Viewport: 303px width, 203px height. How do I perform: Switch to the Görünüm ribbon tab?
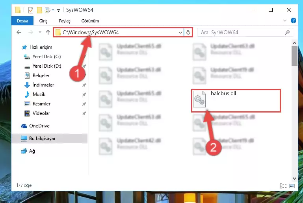pyautogui.click(x=90, y=21)
